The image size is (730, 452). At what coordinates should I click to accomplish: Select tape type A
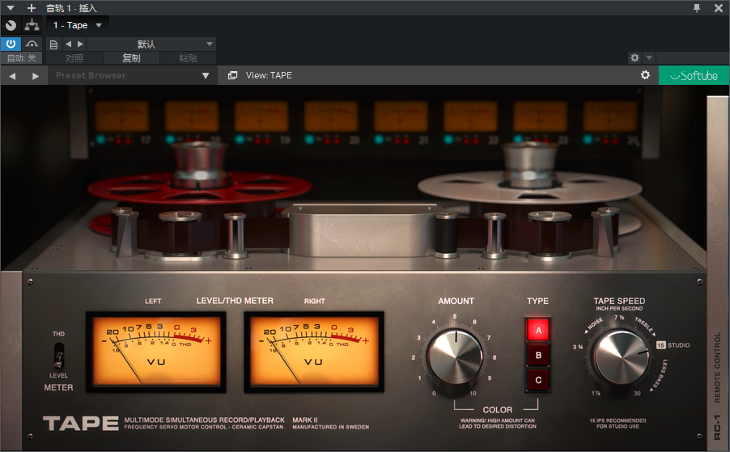click(x=537, y=329)
